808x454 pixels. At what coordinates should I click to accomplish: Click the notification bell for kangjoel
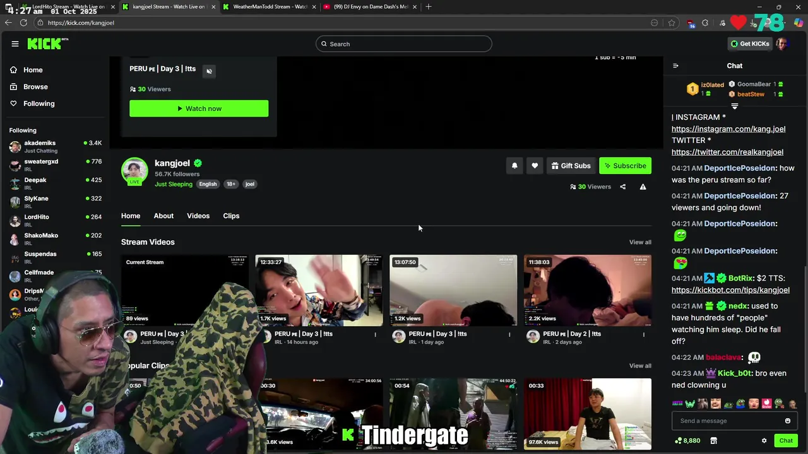tap(514, 166)
